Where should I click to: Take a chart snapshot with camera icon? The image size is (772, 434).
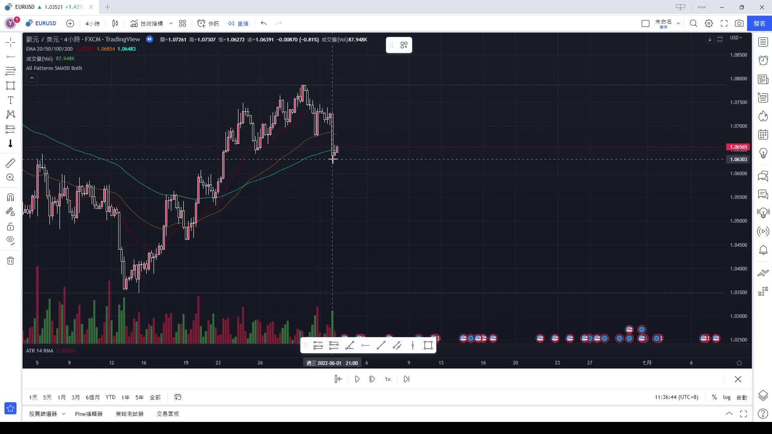[739, 23]
